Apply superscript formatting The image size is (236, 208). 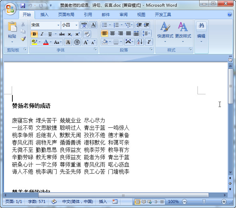pyautogui.click(x=78, y=34)
